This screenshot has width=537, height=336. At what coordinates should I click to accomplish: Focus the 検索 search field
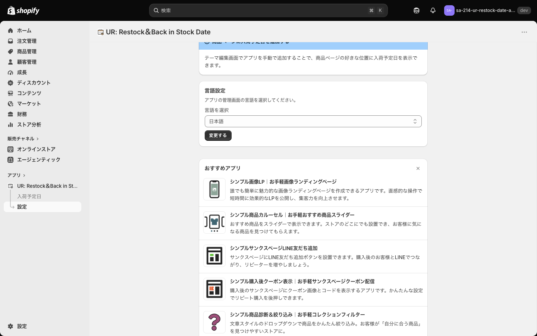tap(268, 10)
